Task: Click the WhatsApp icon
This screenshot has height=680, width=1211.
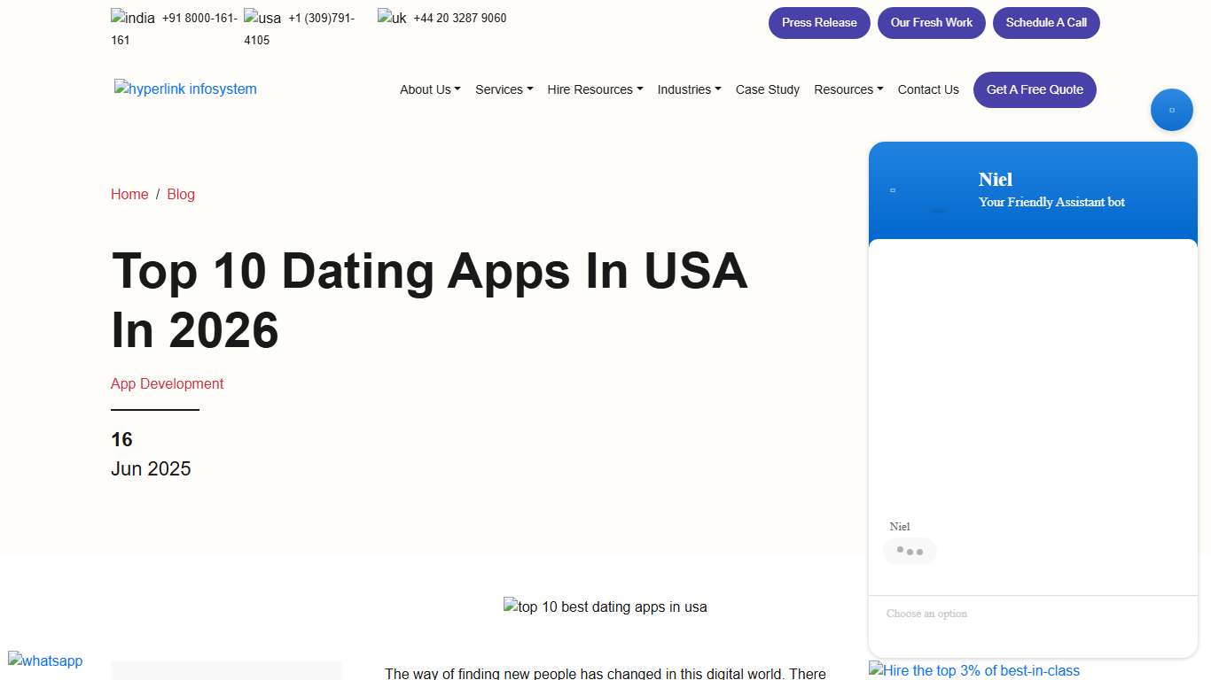Action: pyautogui.click(x=44, y=661)
